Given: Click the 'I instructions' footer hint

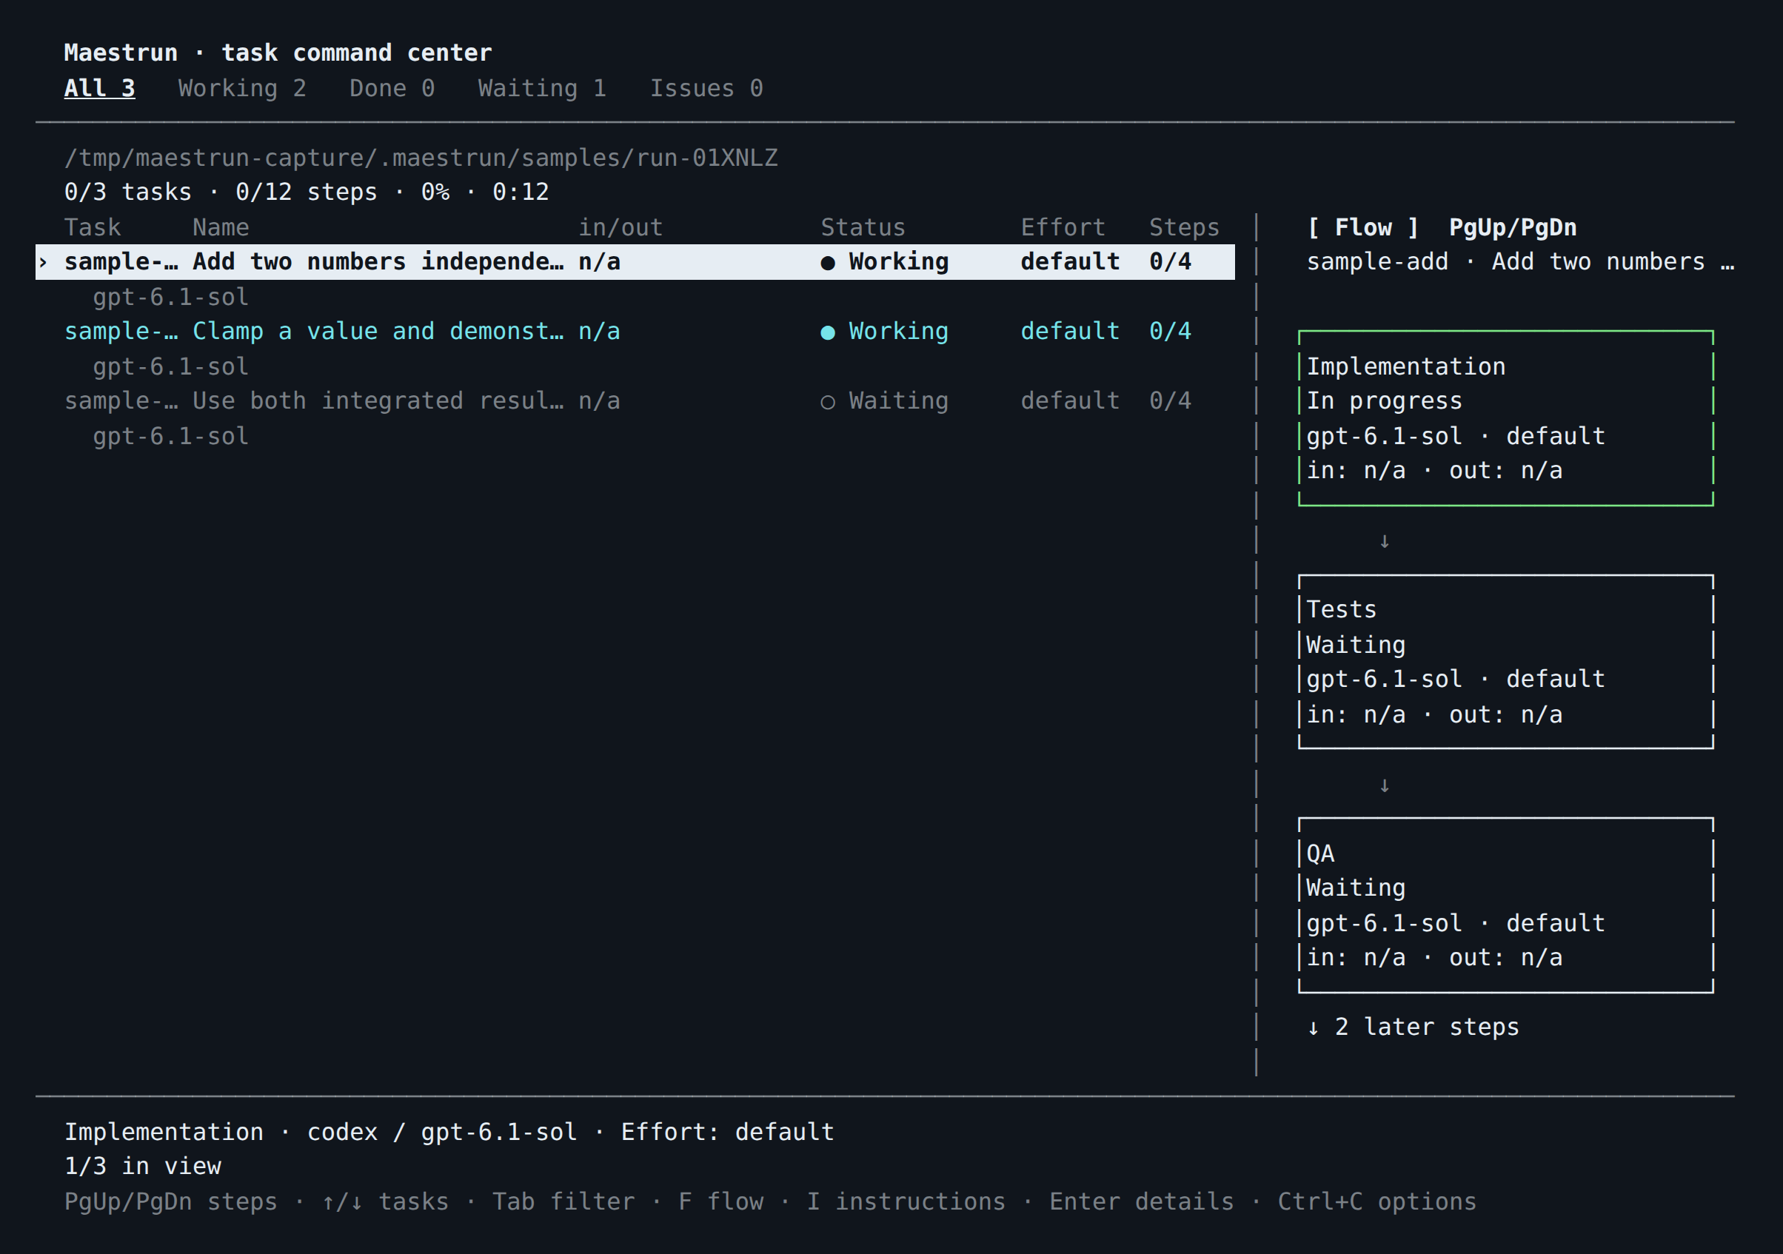Looking at the screenshot, I should coord(906,1202).
